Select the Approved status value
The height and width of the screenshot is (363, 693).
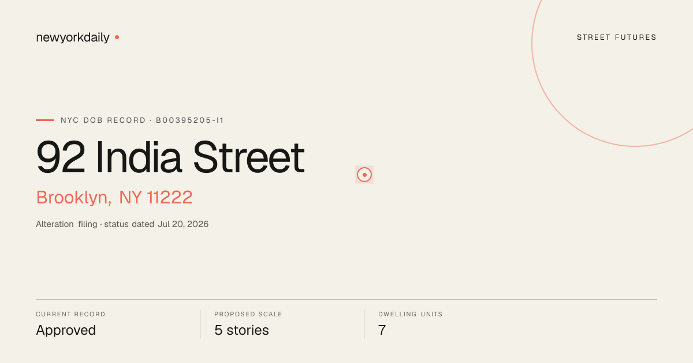(66, 331)
